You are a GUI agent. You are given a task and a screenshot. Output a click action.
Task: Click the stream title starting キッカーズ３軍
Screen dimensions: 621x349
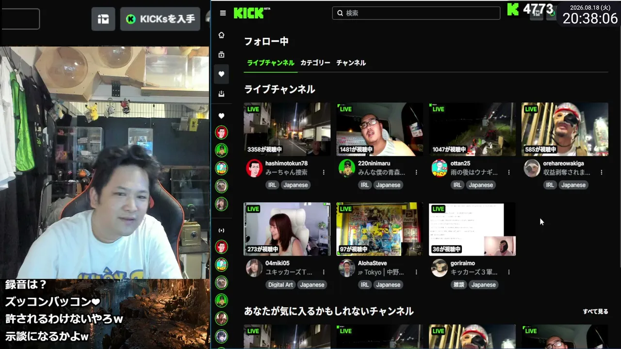click(x=474, y=272)
